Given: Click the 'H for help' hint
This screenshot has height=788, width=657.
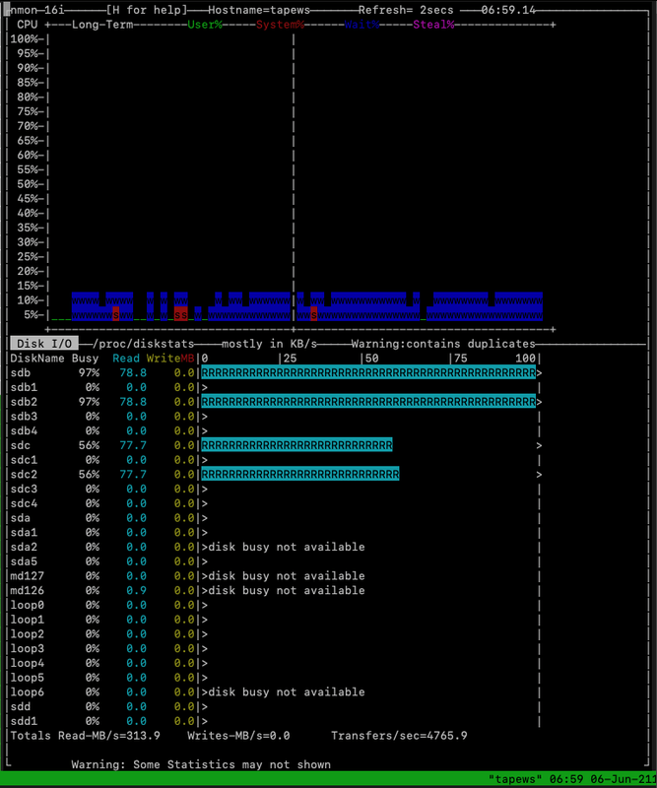Looking at the screenshot, I should pyautogui.click(x=147, y=10).
